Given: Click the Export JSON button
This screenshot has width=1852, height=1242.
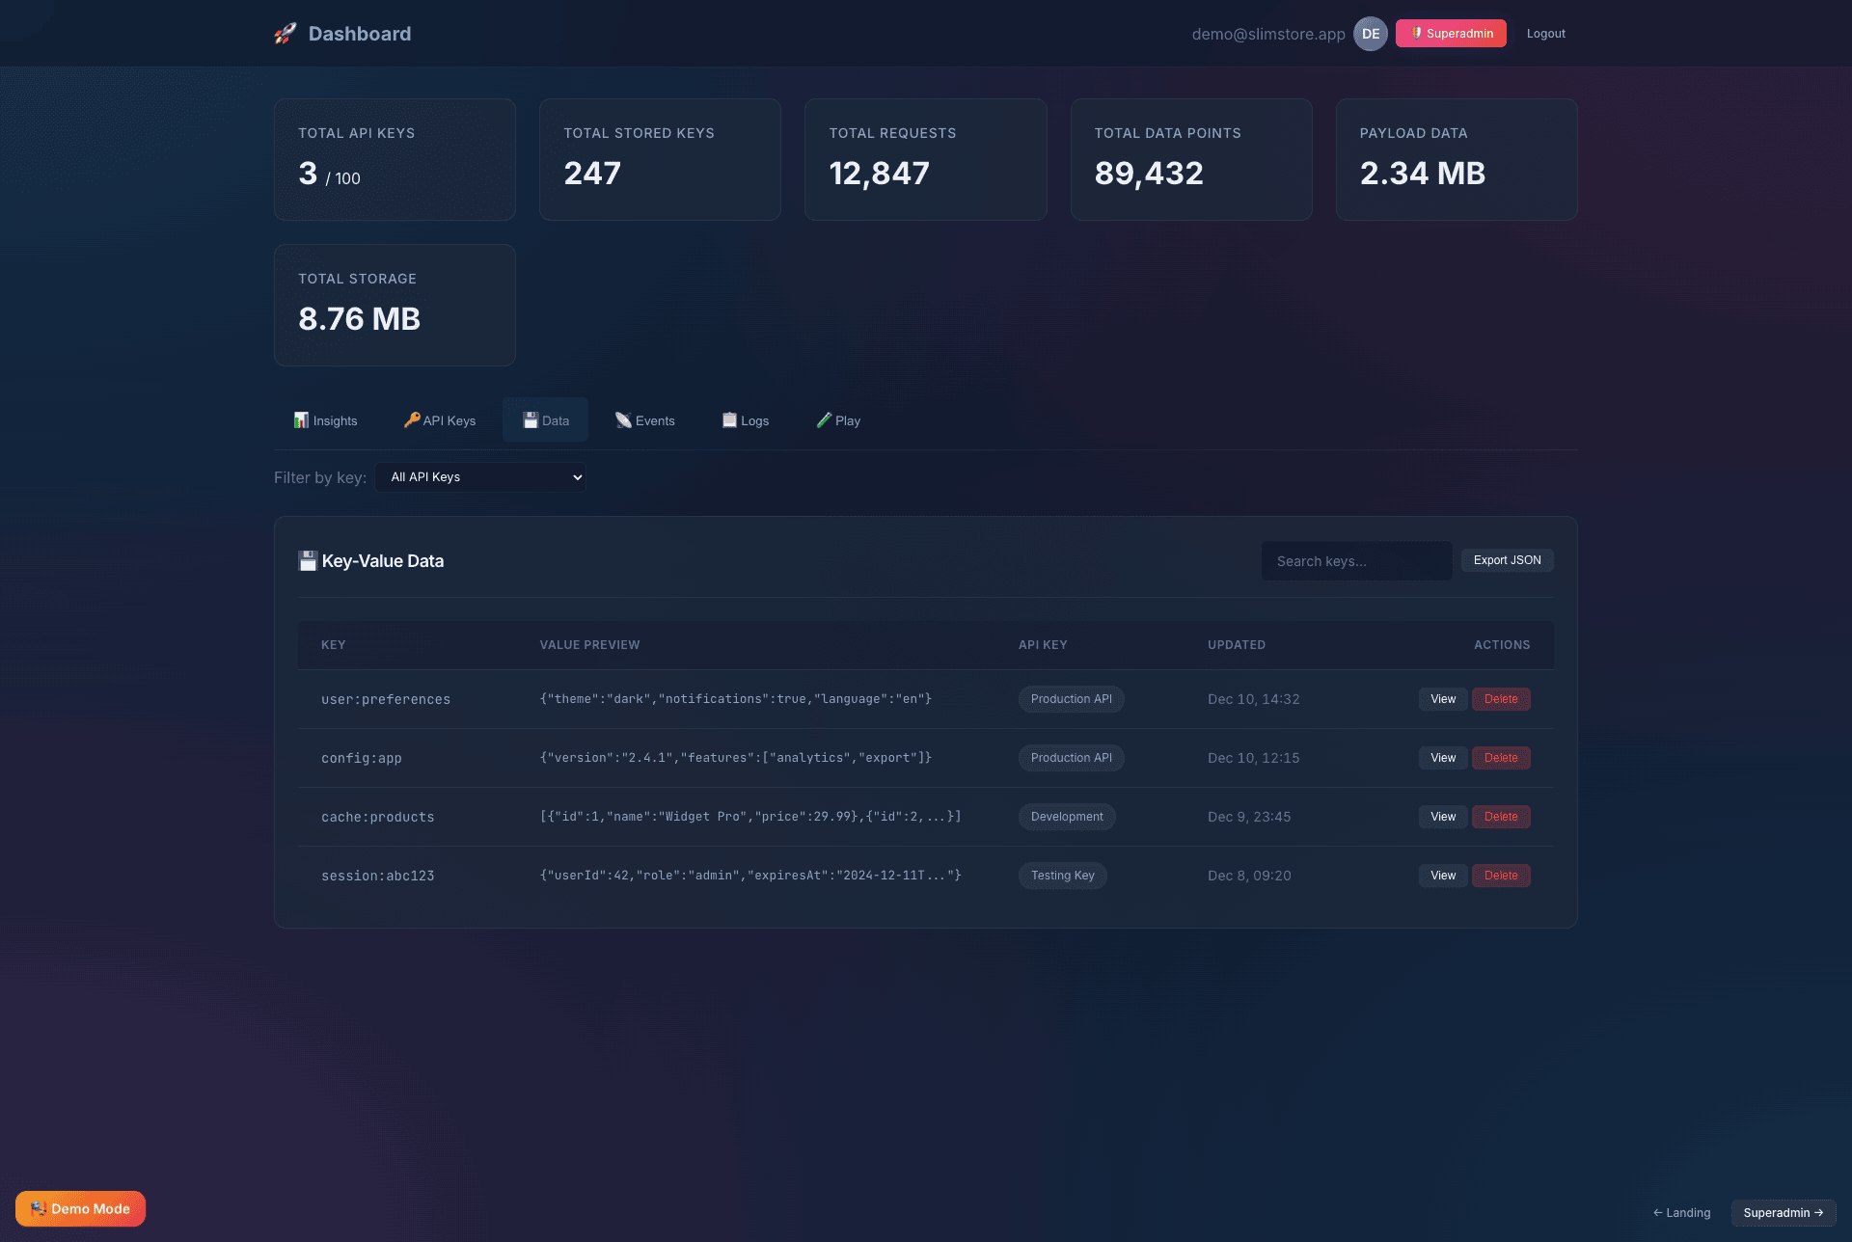Looking at the screenshot, I should click(1507, 560).
